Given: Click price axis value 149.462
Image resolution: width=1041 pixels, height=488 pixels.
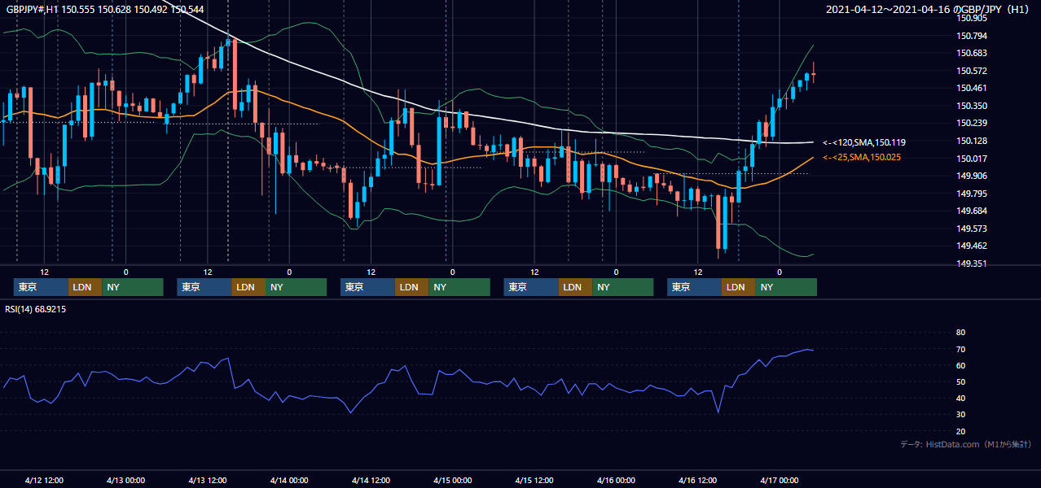Looking at the screenshot, I should [x=972, y=246].
